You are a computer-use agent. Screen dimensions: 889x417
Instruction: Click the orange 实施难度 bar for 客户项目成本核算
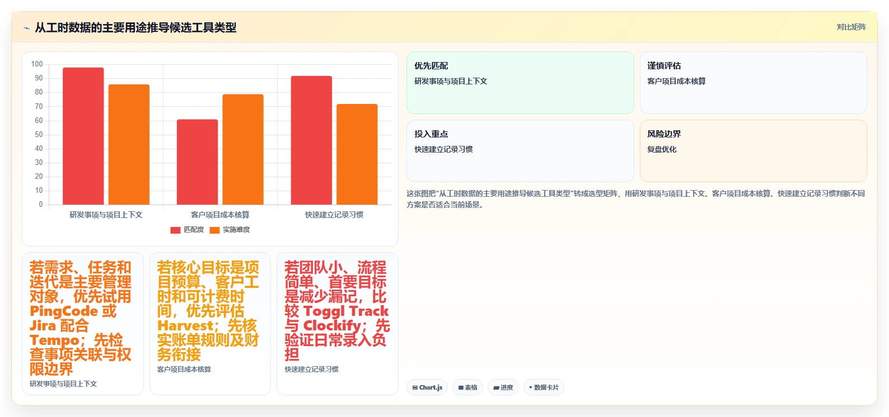[x=243, y=149]
